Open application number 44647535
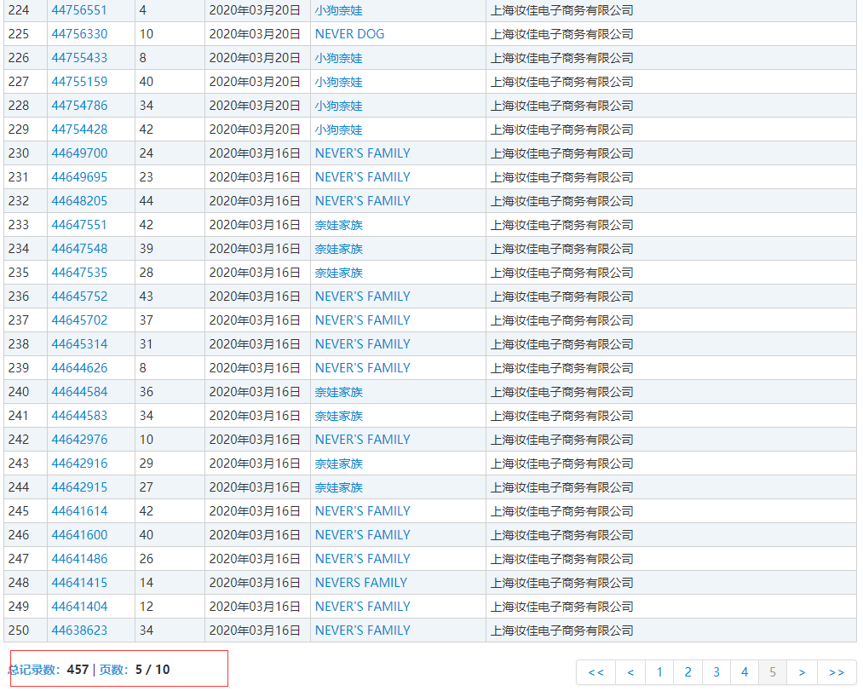 pyautogui.click(x=79, y=273)
